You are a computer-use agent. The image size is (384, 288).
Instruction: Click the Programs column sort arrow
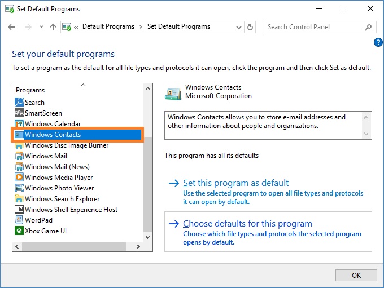tap(83, 85)
